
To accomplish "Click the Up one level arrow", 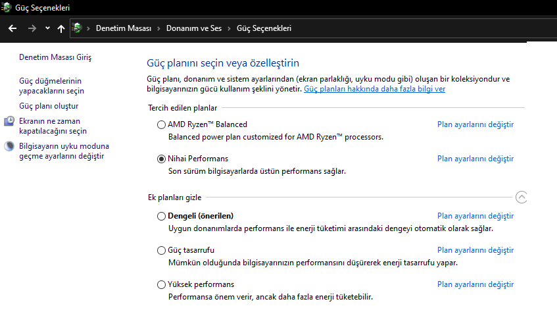I will click(x=61, y=28).
